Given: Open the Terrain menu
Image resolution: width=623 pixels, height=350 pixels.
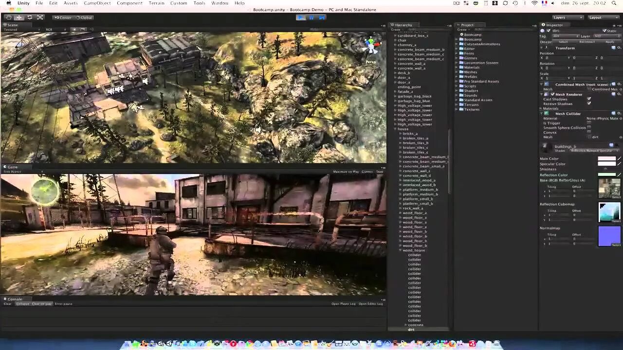Looking at the screenshot, I should tap(156, 3).
